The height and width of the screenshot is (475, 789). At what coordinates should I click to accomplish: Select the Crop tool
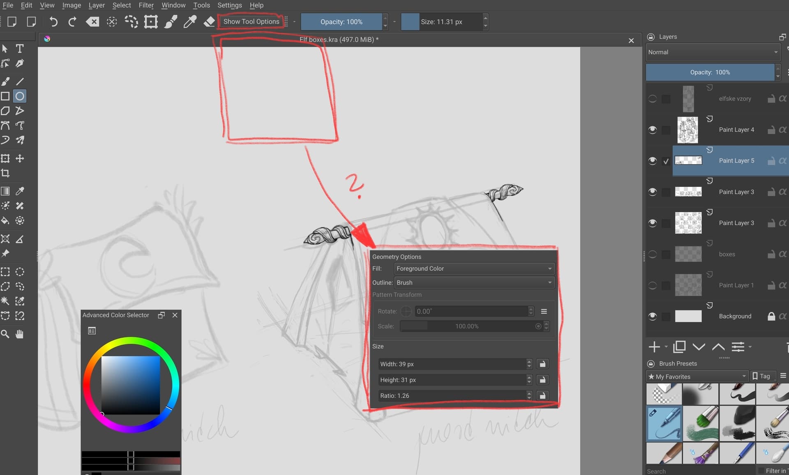pyautogui.click(x=5, y=173)
